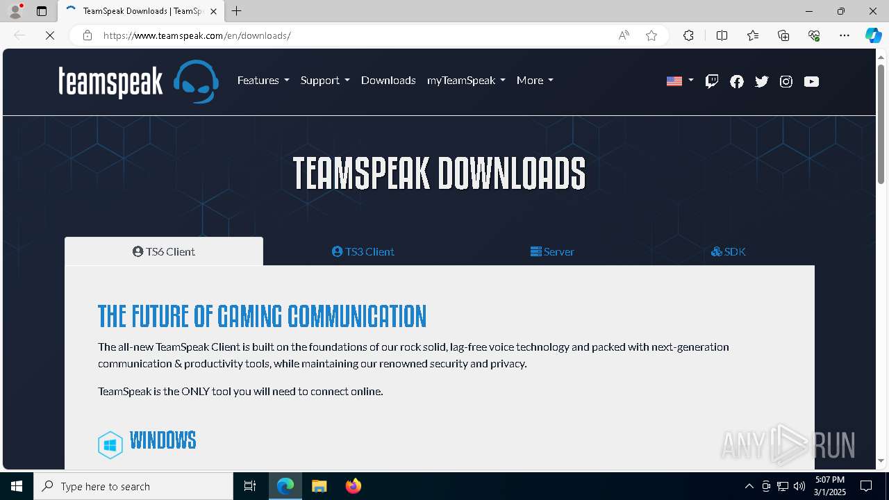Expand the More dropdown menu
The height and width of the screenshot is (500, 889).
[535, 81]
